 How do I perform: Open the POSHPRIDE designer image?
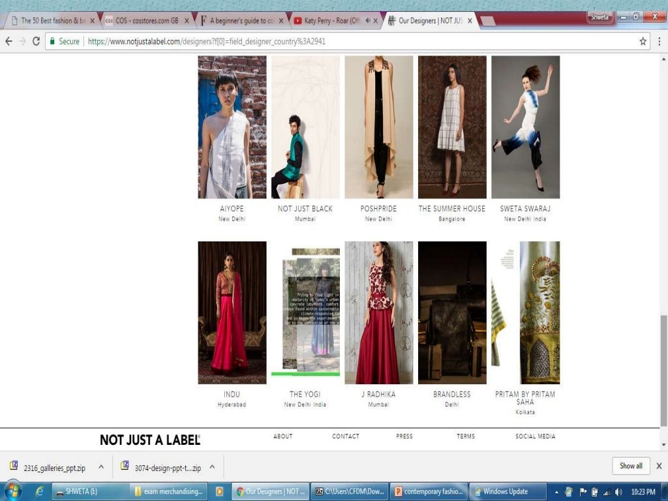pos(379,127)
